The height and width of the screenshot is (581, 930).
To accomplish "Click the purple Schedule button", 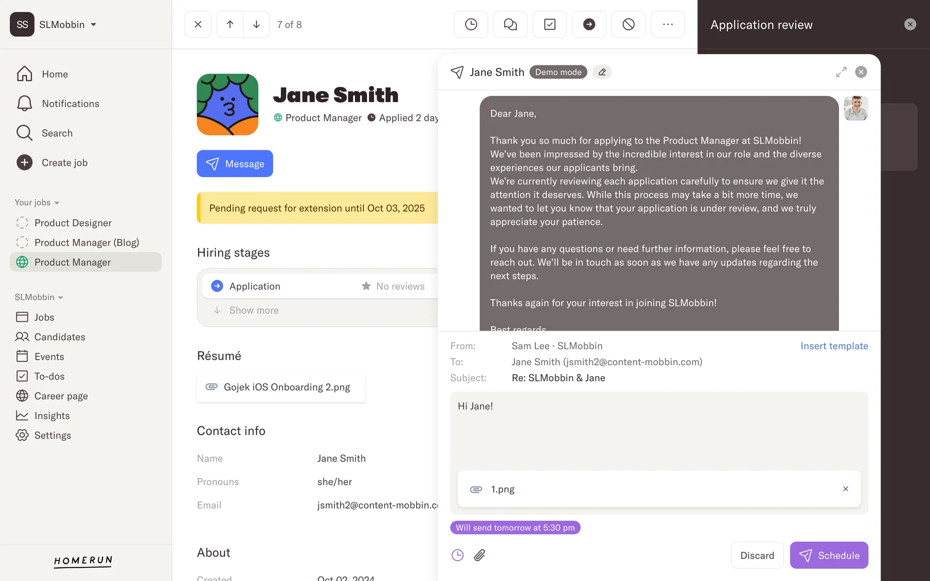I will click(x=828, y=555).
